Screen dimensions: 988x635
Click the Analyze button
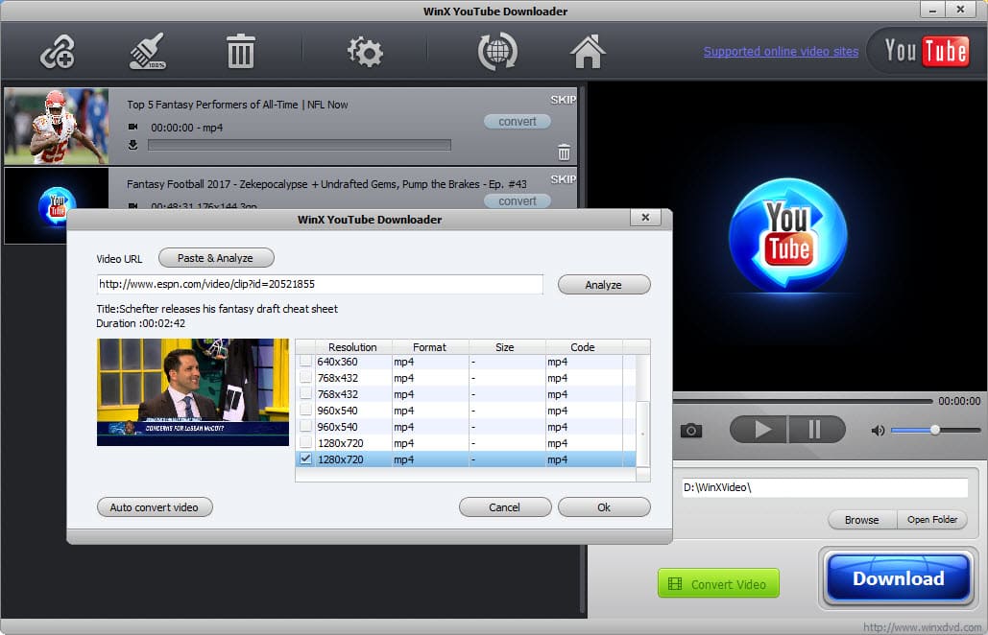point(604,285)
